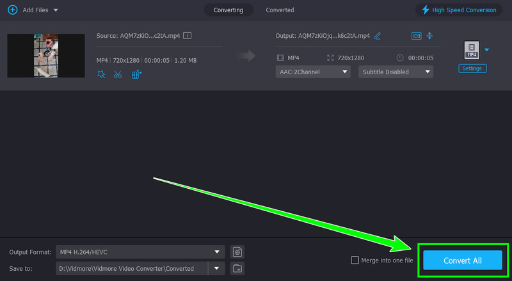The width and height of the screenshot is (512, 281).
Task: Click the Convert All button
Action: pos(462,260)
